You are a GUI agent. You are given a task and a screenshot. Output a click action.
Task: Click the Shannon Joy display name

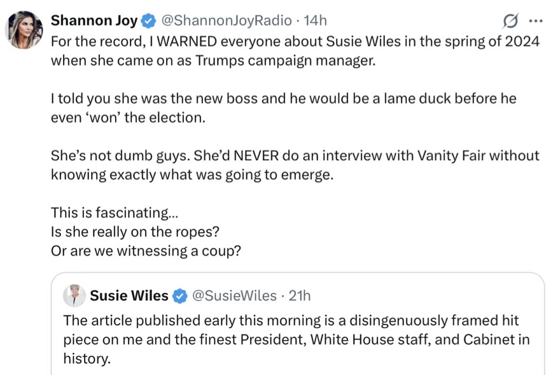click(x=94, y=21)
